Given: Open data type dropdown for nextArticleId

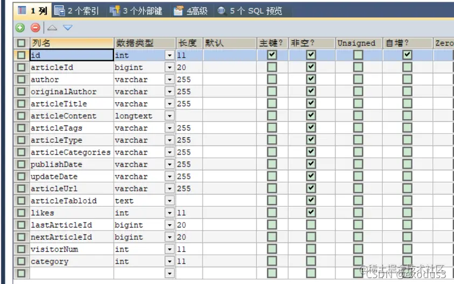Looking at the screenshot, I should 170,237.
